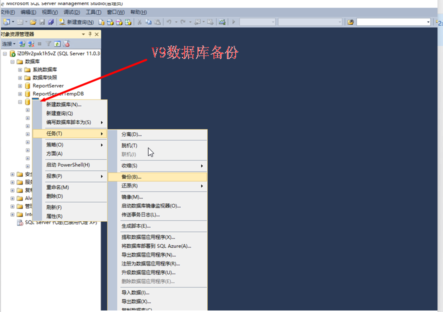The width and height of the screenshot is (443, 312).
Task: Click the Filter funnel icon in Object Explorer
Action: (49, 44)
